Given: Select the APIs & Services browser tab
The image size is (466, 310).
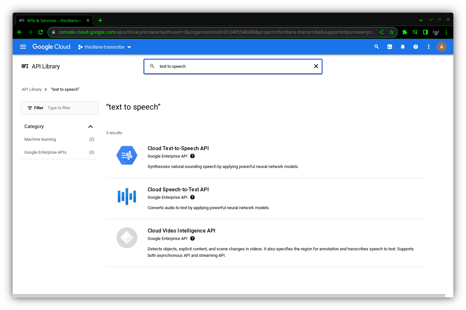Looking at the screenshot, I should (x=54, y=20).
